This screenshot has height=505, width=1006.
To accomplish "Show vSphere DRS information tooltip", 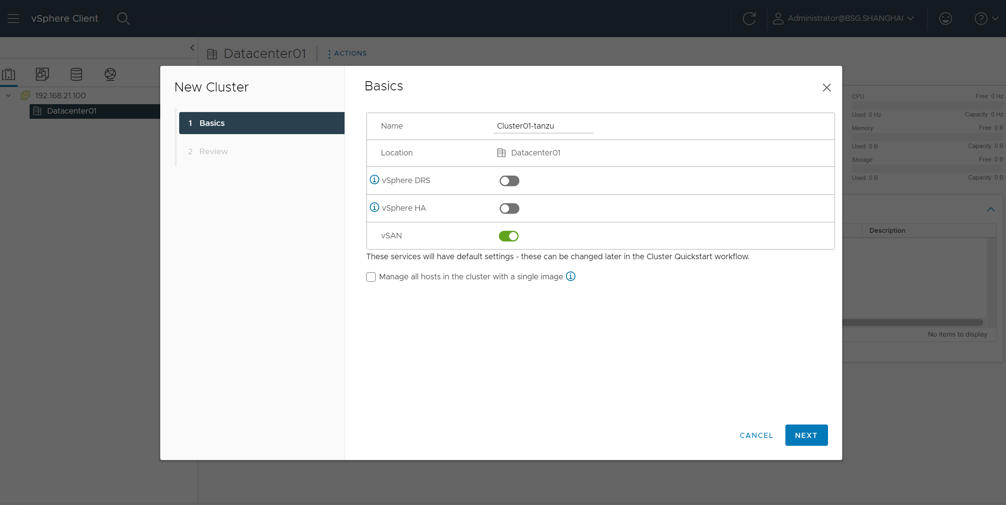I will [375, 180].
